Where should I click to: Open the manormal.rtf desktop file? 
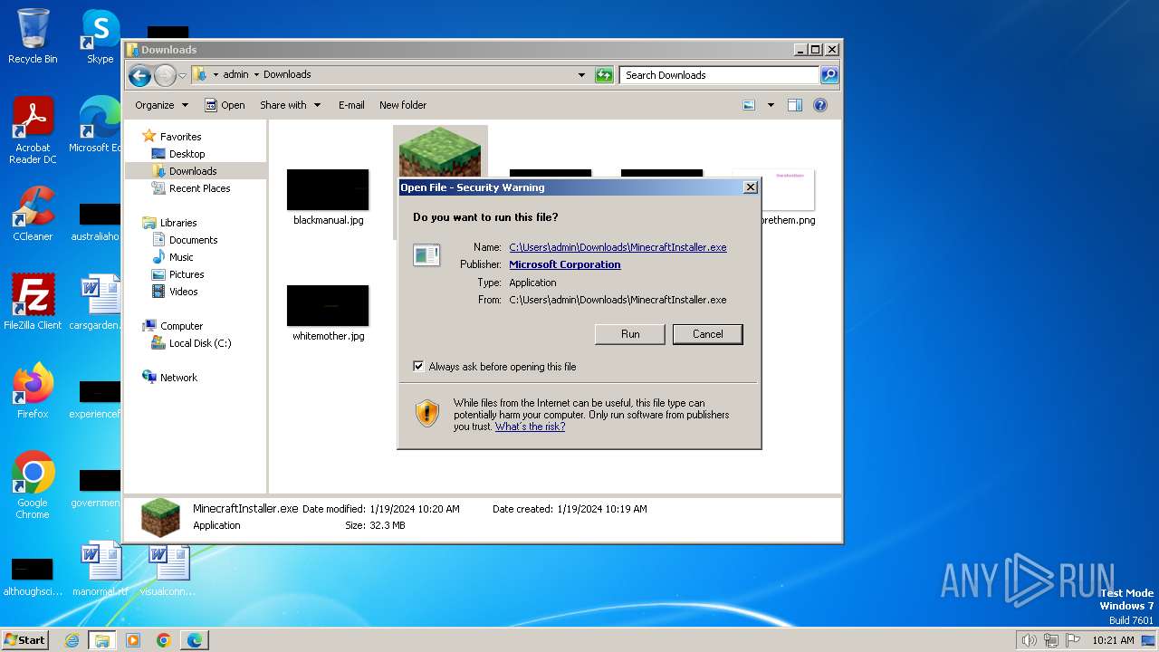coord(101,569)
